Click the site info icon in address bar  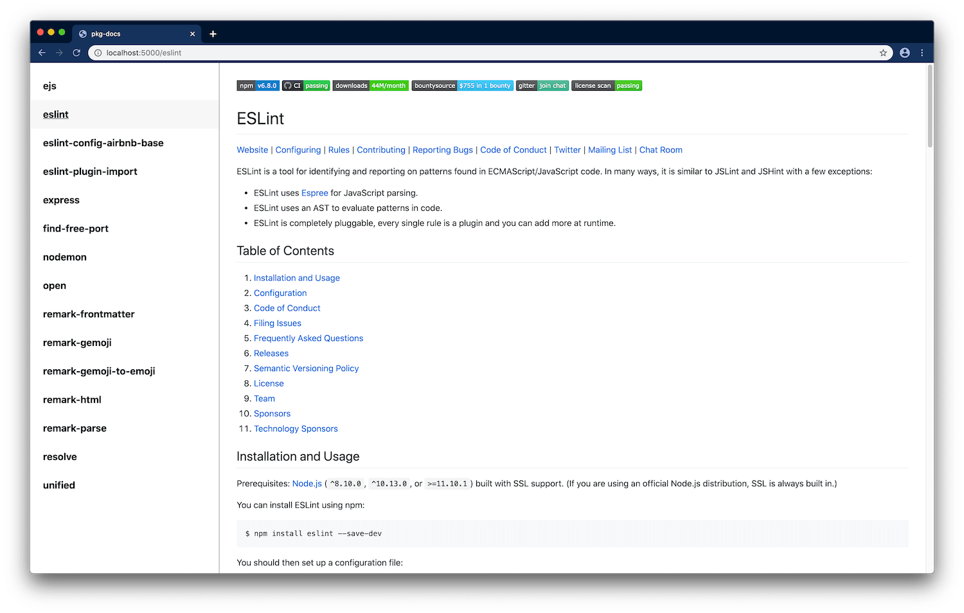pyautogui.click(x=98, y=53)
